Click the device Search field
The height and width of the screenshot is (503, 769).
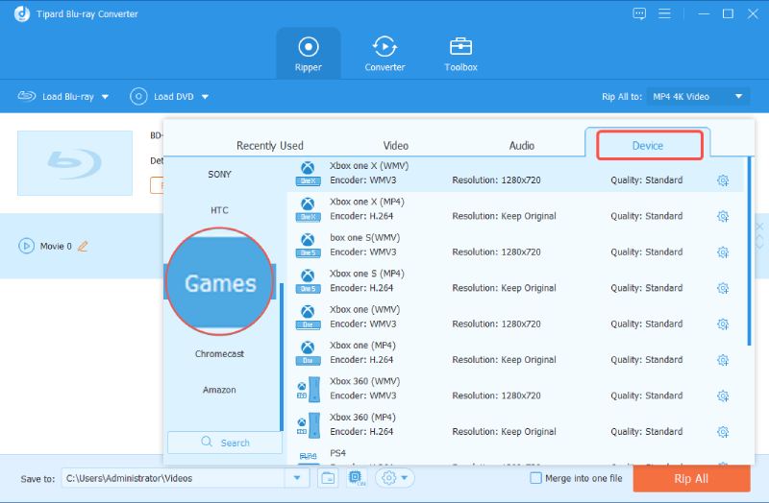click(x=225, y=443)
